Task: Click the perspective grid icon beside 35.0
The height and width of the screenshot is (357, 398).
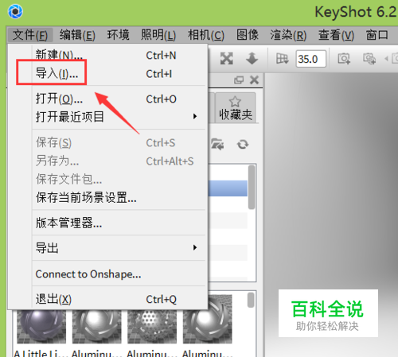Action: pyautogui.click(x=282, y=59)
